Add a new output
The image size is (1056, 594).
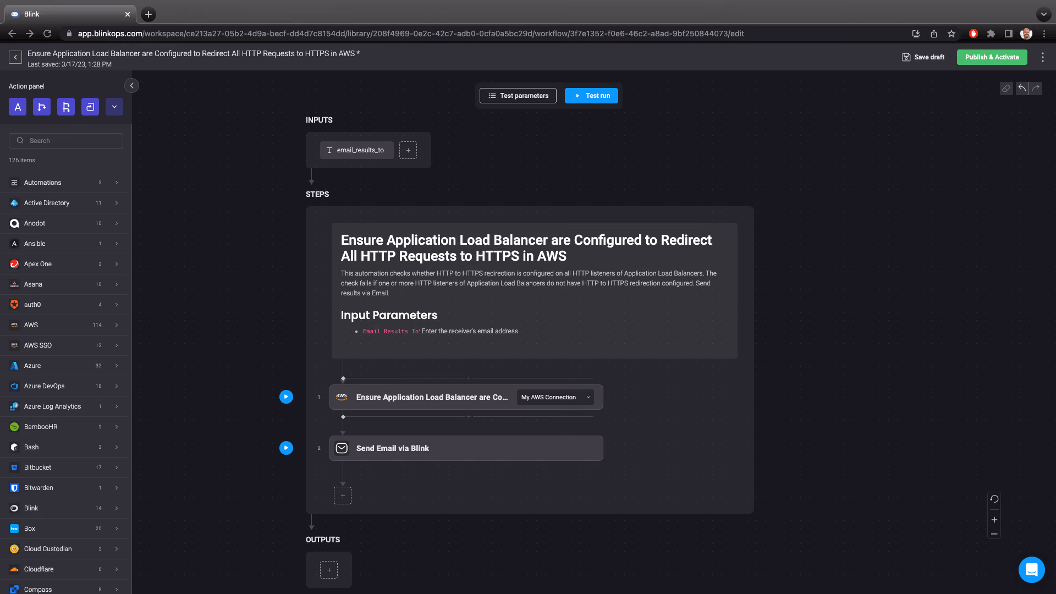pos(329,570)
